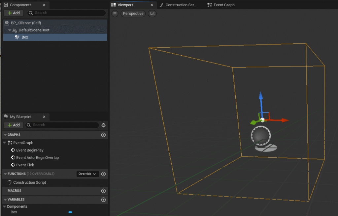
Task: Select Event ActorBeginOverlap in graph list
Action: pos(37,158)
